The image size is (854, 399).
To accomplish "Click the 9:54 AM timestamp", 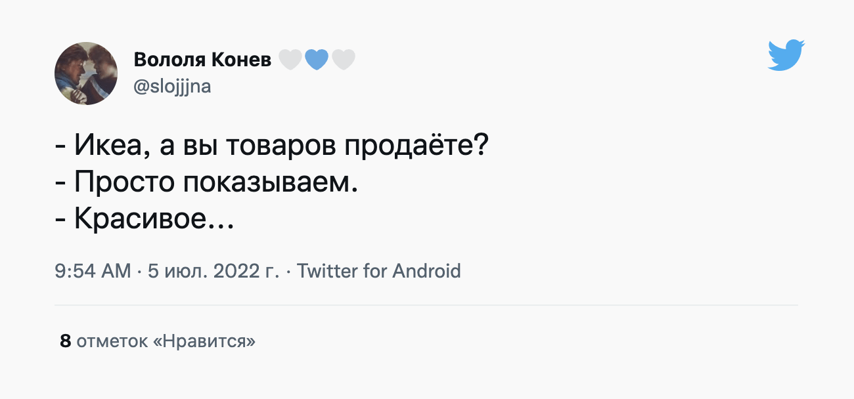I will pos(93,271).
